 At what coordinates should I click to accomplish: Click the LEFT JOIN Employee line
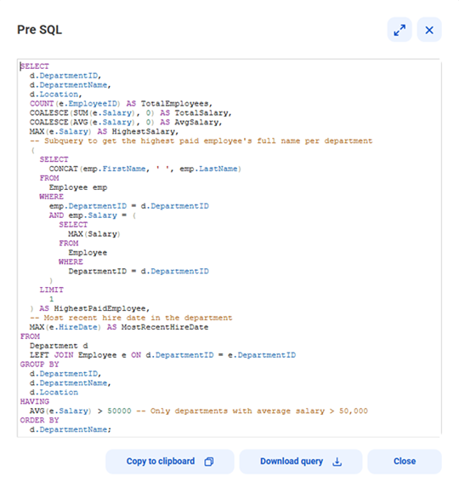point(162,355)
